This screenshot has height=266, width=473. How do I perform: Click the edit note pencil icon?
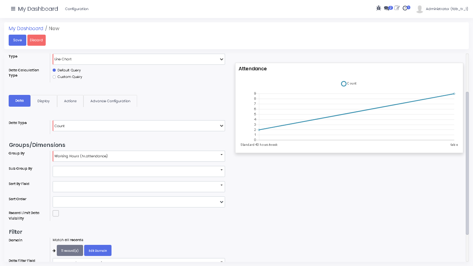coord(397,8)
